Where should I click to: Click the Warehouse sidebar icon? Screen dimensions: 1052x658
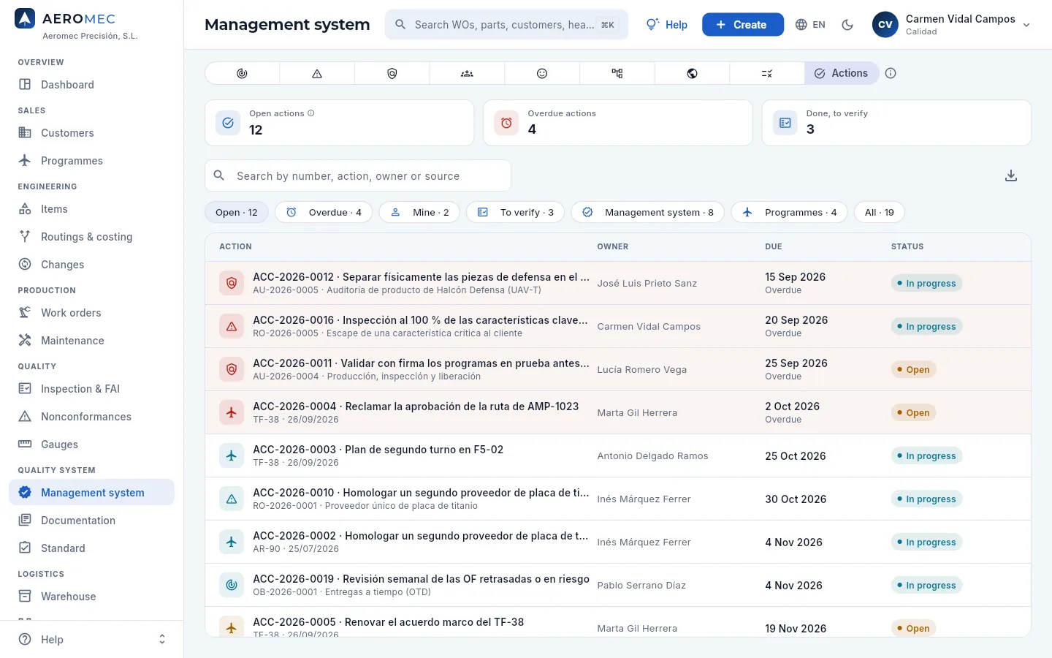click(x=25, y=597)
